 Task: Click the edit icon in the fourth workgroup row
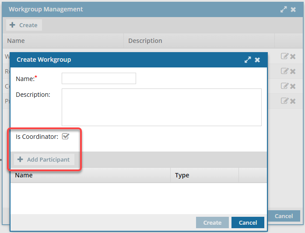pos(284,101)
